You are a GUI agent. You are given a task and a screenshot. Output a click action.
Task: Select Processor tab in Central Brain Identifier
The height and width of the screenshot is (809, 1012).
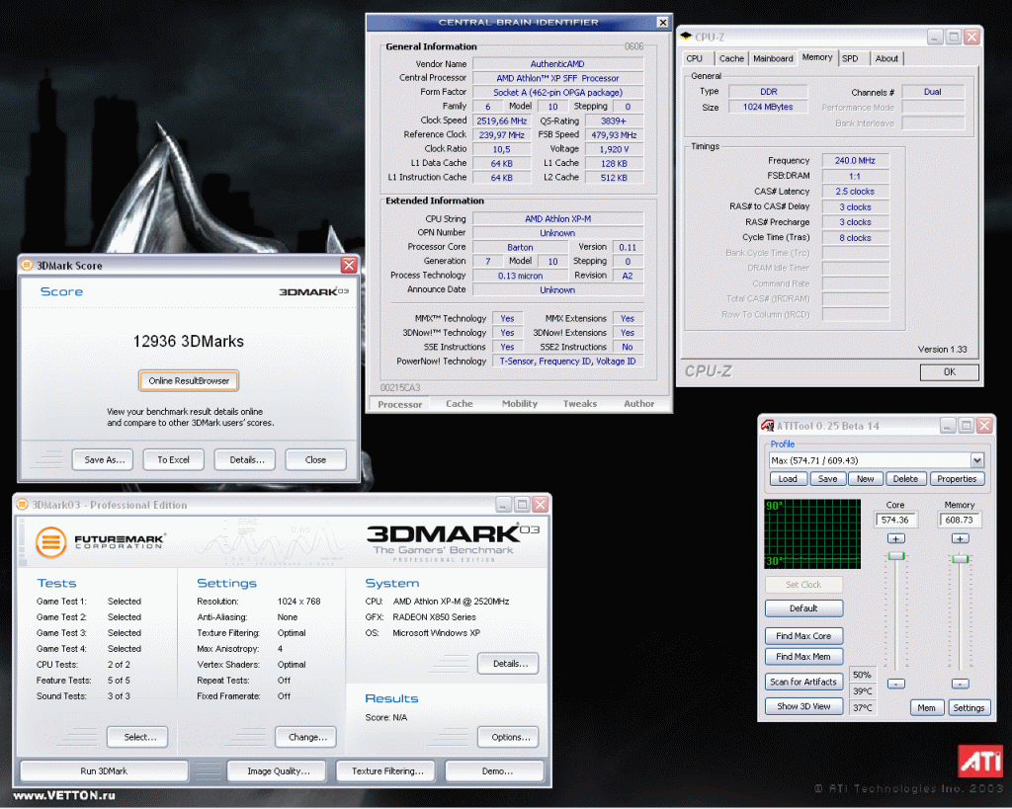[x=399, y=405]
